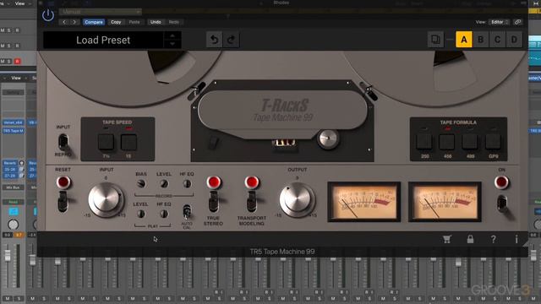Image resolution: width=541 pixels, height=304 pixels.
Task: Select preset slot D
Action: [514, 40]
